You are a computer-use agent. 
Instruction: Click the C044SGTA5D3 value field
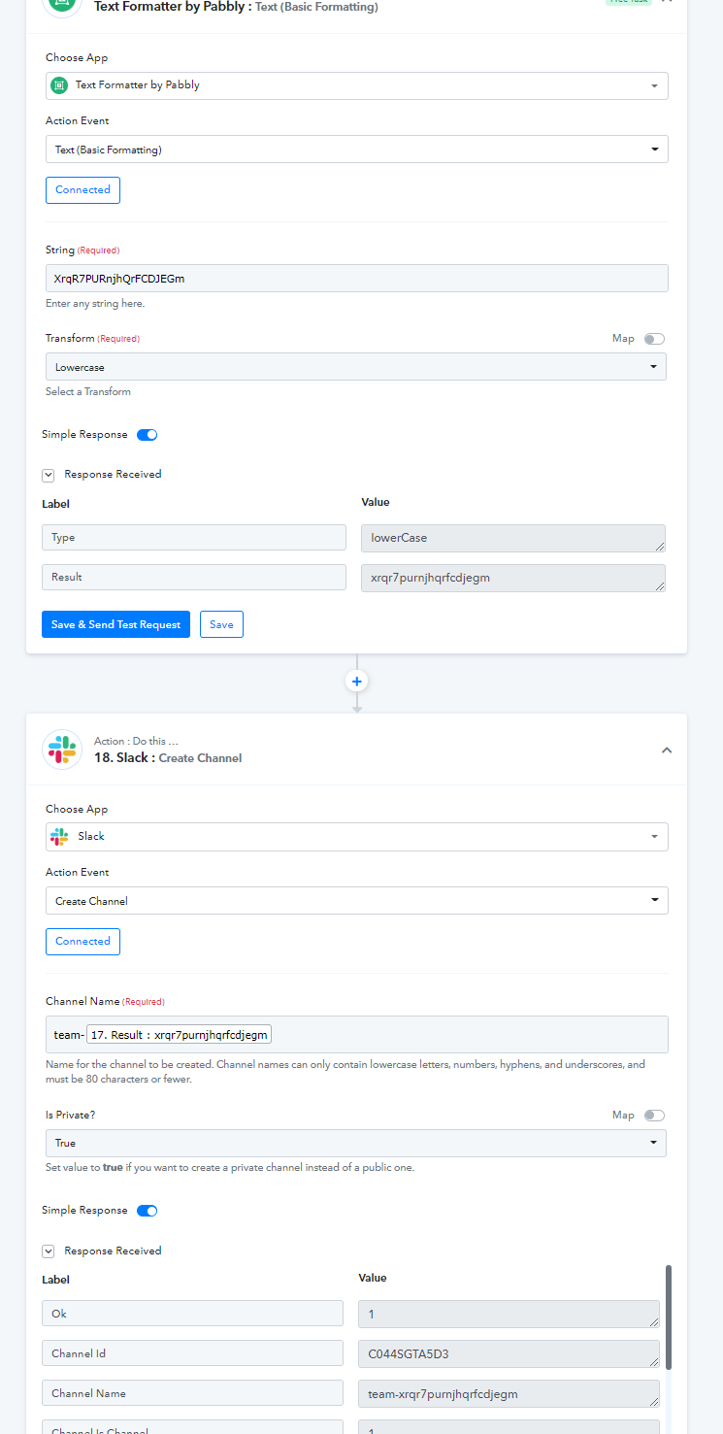(x=509, y=1353)
